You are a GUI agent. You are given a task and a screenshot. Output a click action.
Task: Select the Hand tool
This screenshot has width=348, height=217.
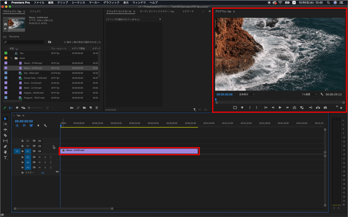5,152
